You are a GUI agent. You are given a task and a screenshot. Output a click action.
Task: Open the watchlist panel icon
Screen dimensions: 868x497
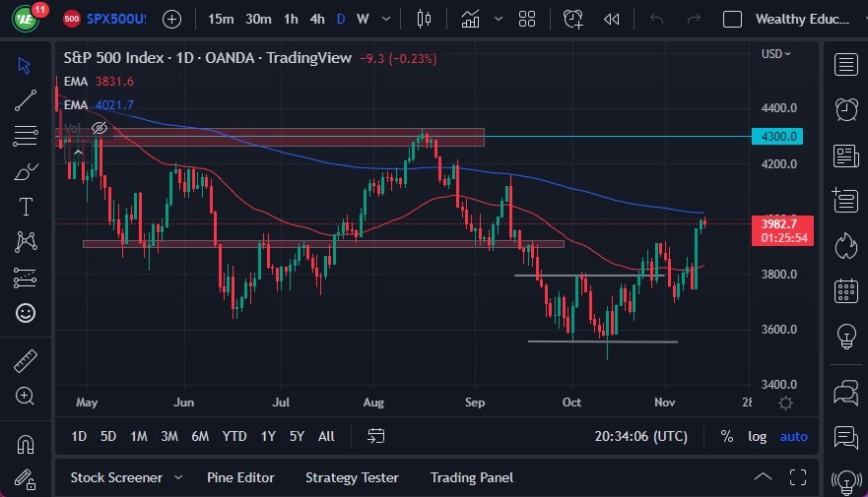coord(845,65)
